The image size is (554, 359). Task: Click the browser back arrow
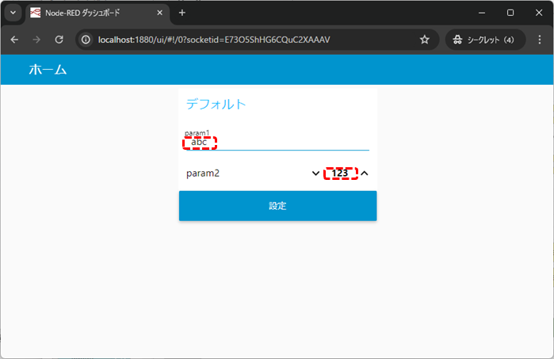click(14, 40)
